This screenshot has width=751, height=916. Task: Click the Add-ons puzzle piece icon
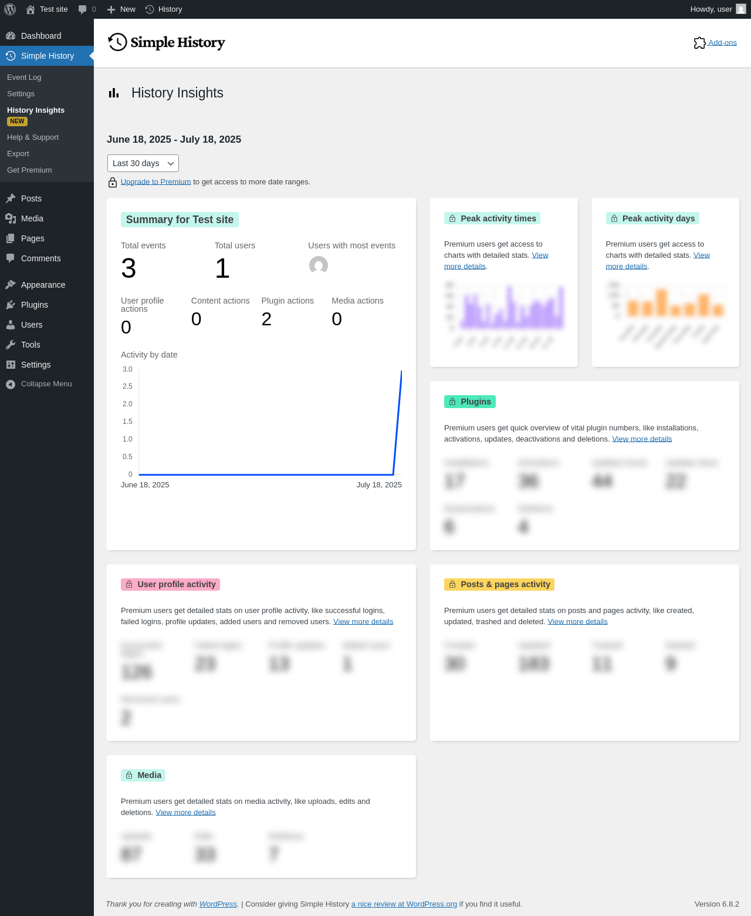699,43
